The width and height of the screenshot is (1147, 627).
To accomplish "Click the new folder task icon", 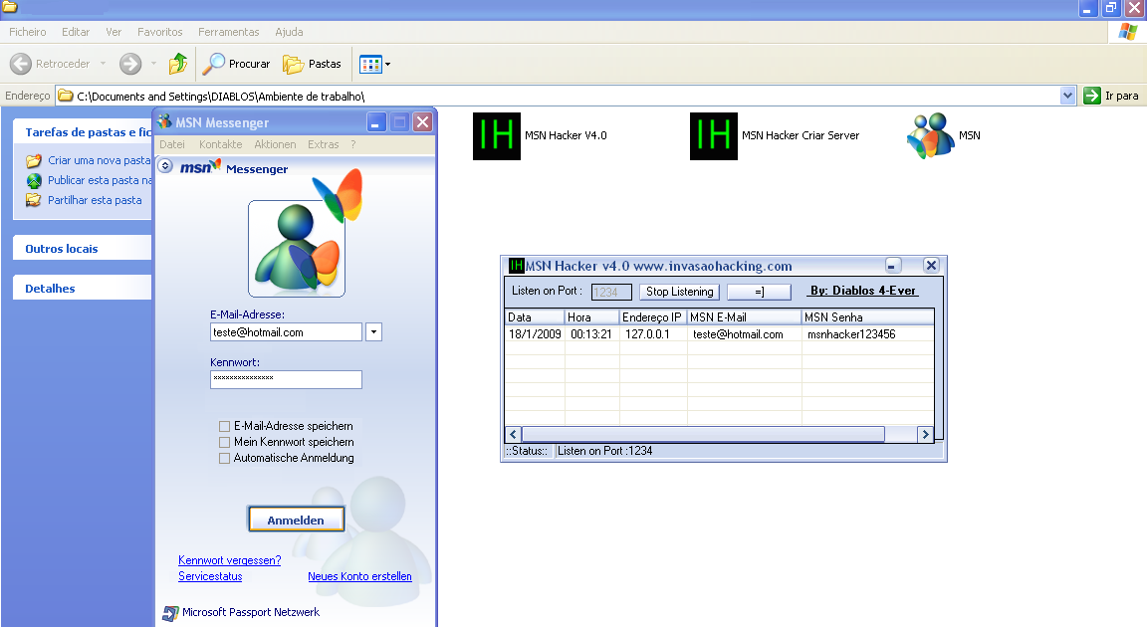I will click(34, 160).
